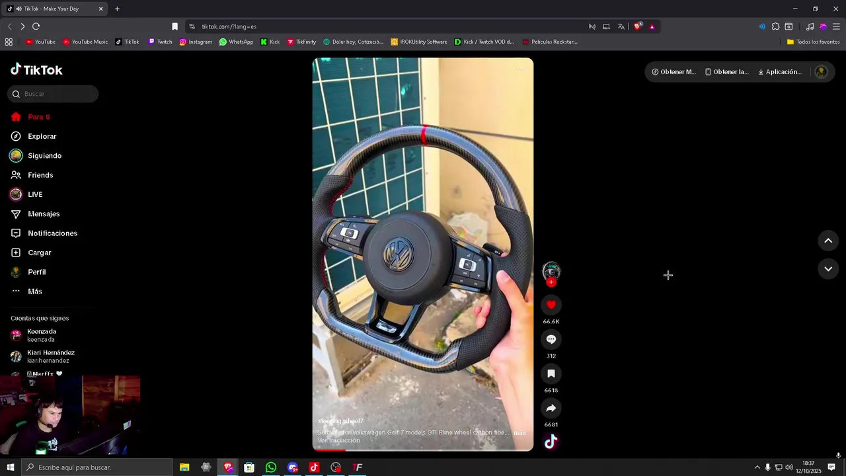Open WhatsApp bookmark
Image resolution: width=846 pixels, height=476 pixels.
point(236,42)
